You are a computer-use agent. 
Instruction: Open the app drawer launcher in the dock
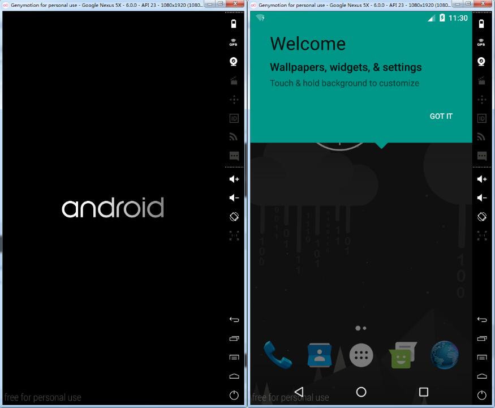[361, 355]
